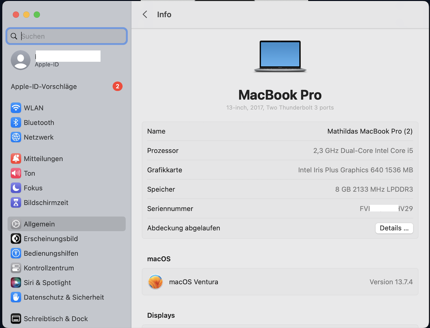This screenshot has height=328, width=430.
Task: Click the Speicher value 8 GB 2133 MHz
Action: [374, 189]
